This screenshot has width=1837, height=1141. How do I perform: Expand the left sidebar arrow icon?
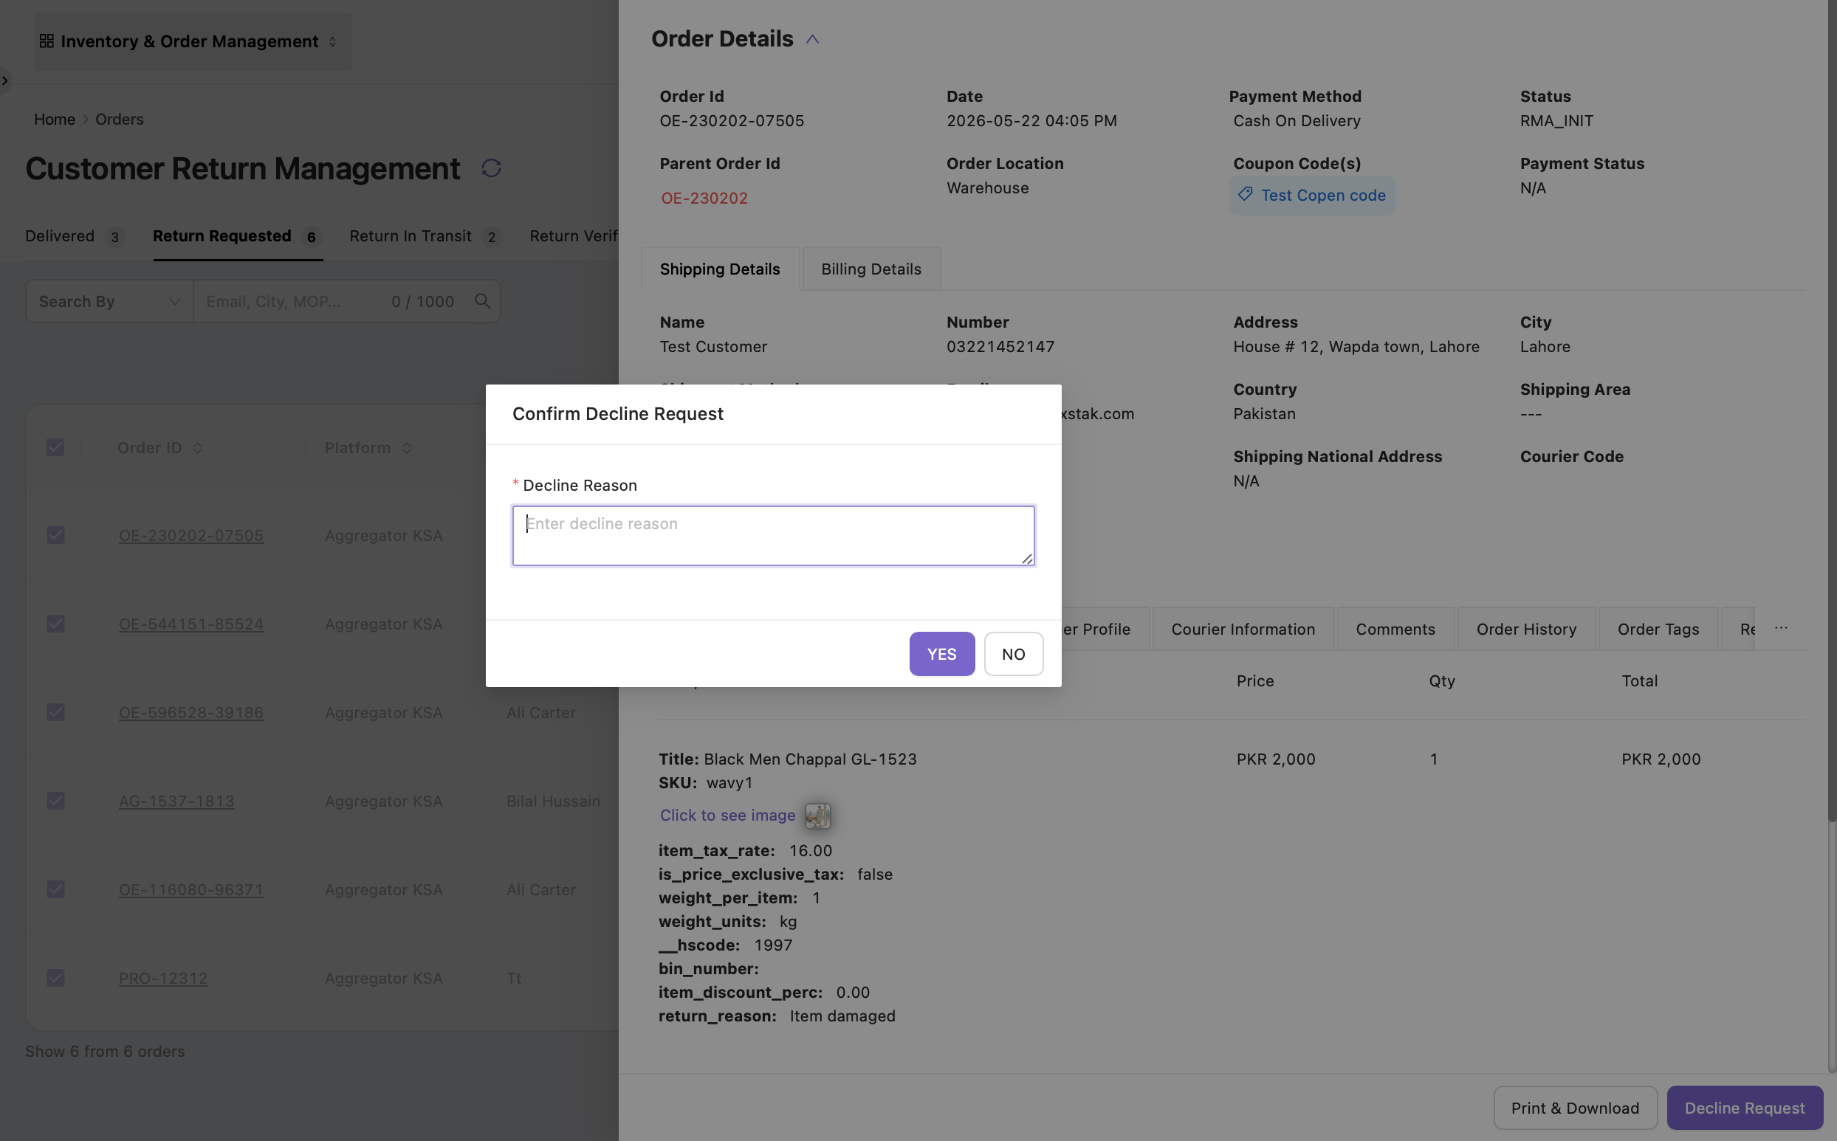(4, 80)
